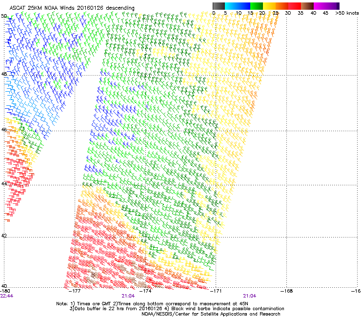This screenshot has height=317, width=361.
Task: Click the latitude axis label '42'
Action: [x=4, y=236]
